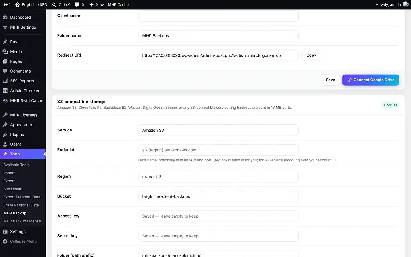Click the Folder path prefix field

[218, 254]
